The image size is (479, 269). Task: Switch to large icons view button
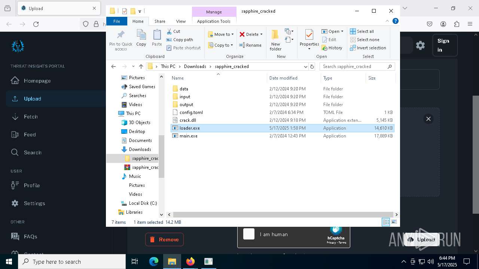pyautogui.click(x=394, y=222)
